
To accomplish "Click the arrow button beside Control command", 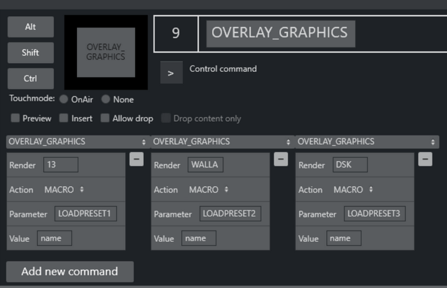I will (171, 72).
